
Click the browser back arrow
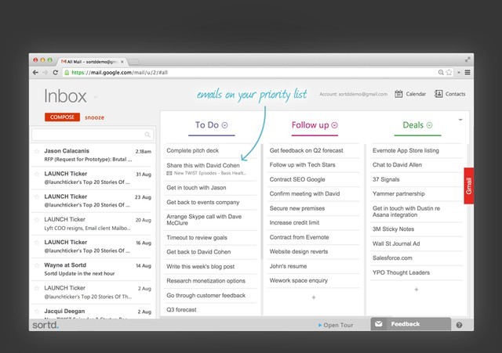(35, 72)
